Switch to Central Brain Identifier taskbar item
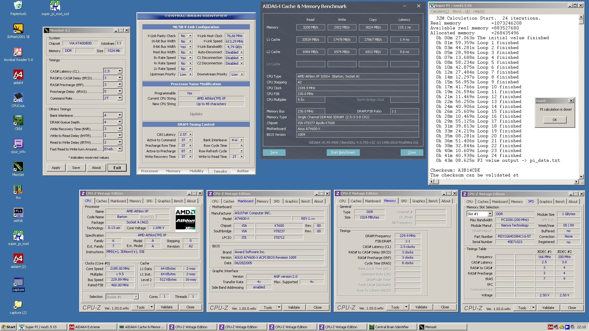Image resolution: width=589 pixels, height=331 pixels. [x=392, y=327]
